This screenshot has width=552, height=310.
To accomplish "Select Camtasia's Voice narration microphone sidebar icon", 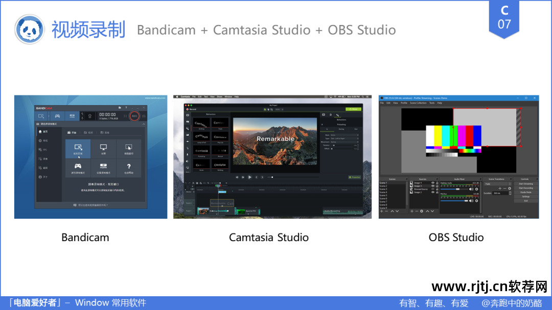I will (x=188, y=155).
